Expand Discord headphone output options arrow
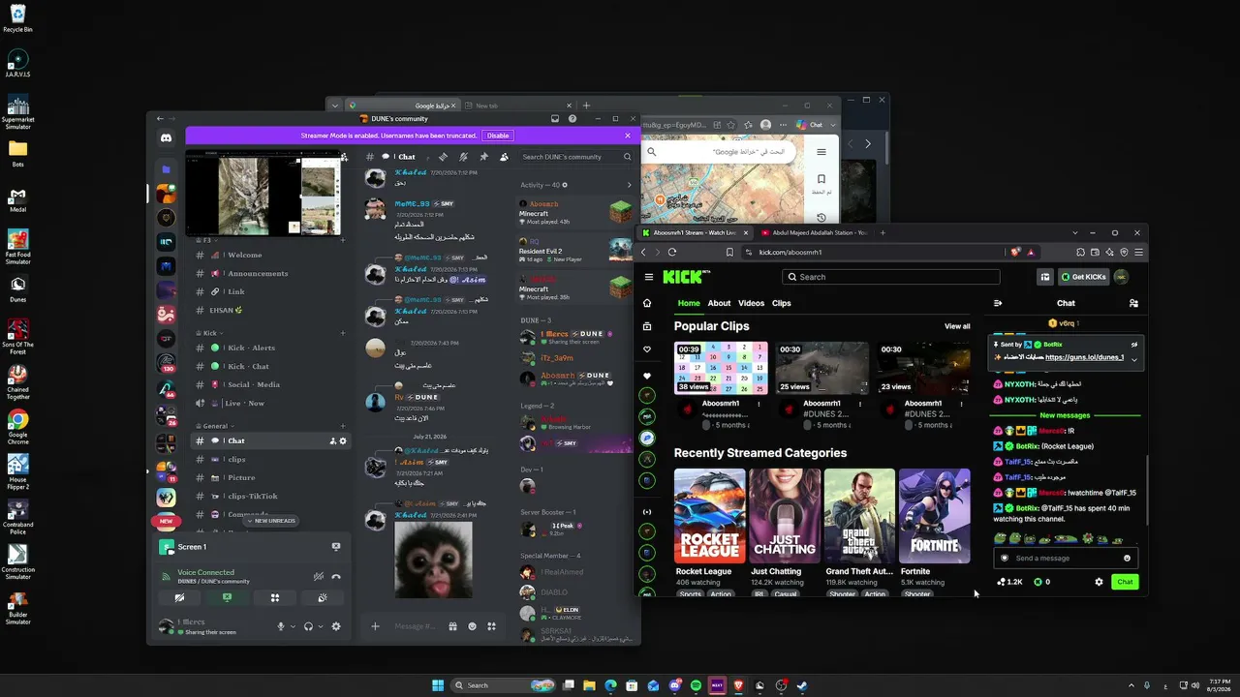The image size is (1240, 697). point(321,626)
